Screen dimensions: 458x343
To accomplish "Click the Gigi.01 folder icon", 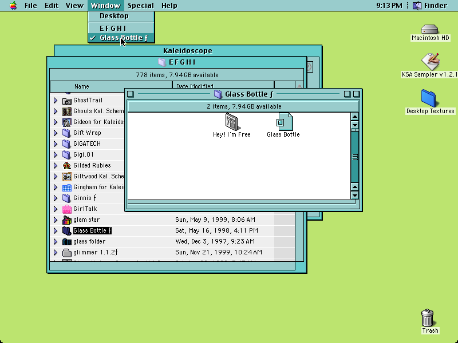I will pyautogui.click(x=67, y=154).
